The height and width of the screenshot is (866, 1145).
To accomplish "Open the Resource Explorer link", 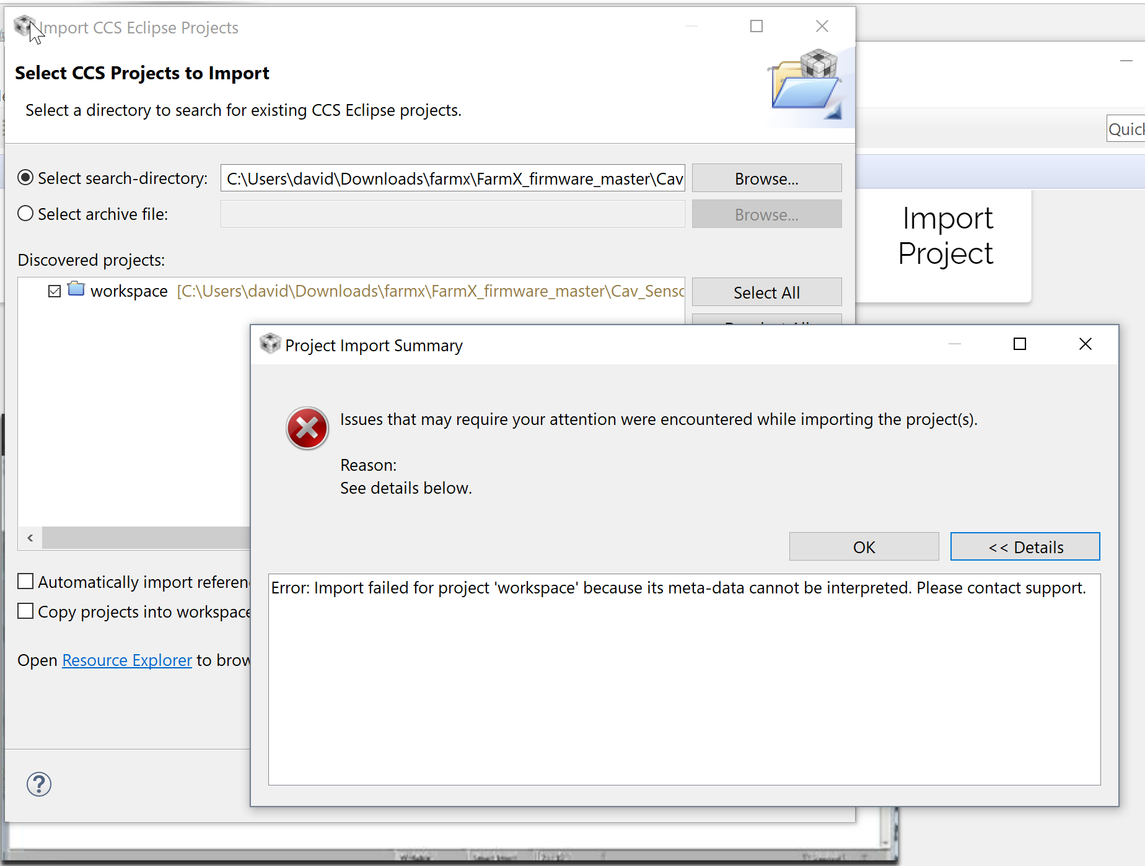I will (x=127, y=660).
